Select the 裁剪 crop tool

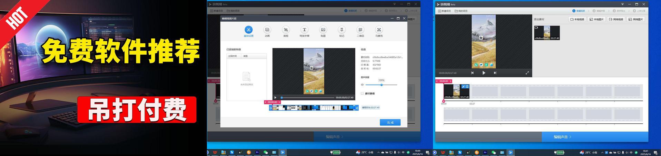[x=286, y=30]
